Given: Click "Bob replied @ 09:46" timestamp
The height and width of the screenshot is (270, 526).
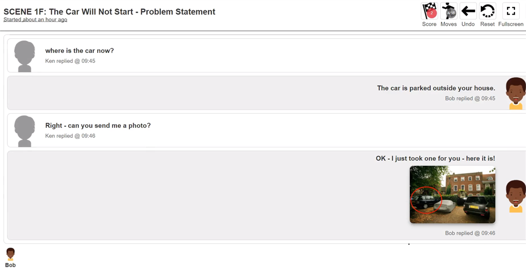Looking at the screenshot, I should [470, 233].
